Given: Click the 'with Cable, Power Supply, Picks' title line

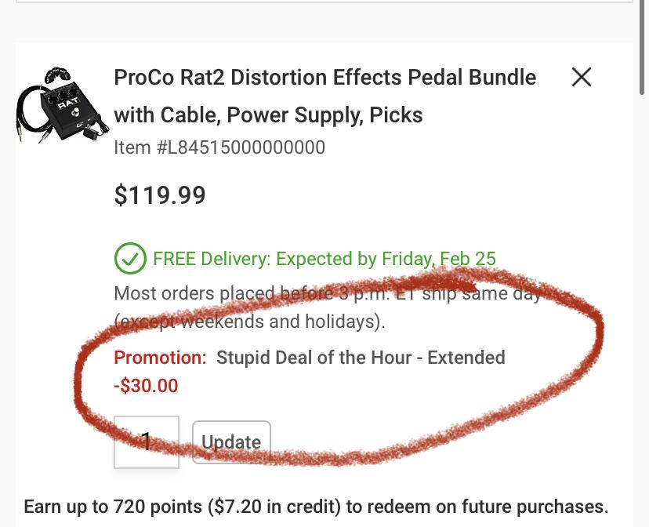Looking at the screenshot, I should (268, 115).
